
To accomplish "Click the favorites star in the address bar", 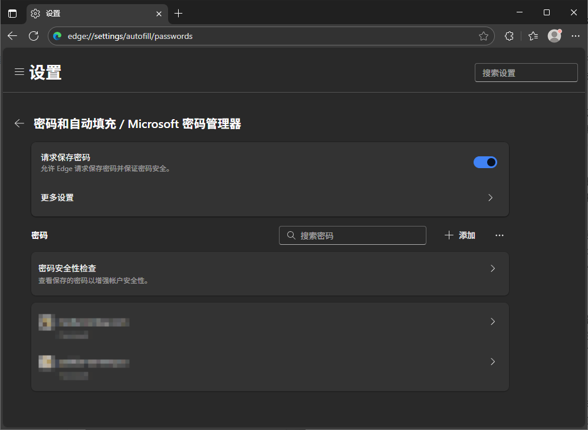I will [484, 35].
